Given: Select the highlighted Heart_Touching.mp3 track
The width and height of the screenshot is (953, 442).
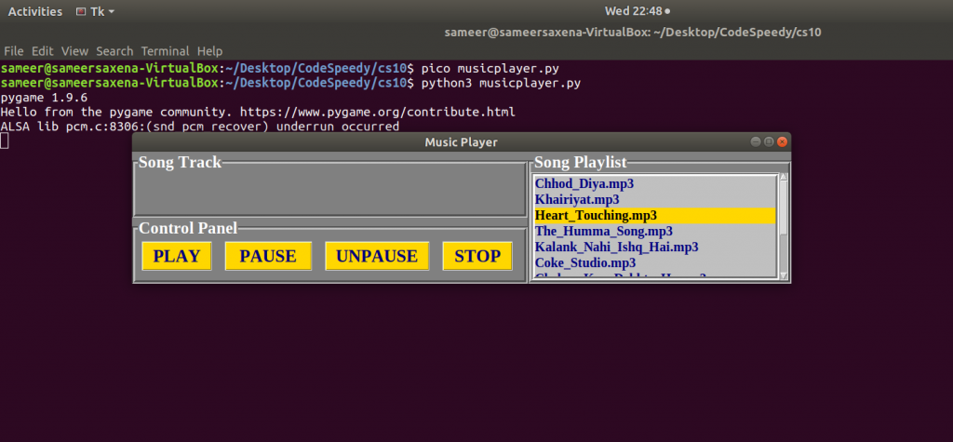Looking at the screenshot, I should click(x=596, y=216).
